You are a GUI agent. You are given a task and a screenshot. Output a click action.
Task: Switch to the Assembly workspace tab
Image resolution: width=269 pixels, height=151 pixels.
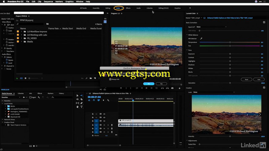[x=96, y=8]
